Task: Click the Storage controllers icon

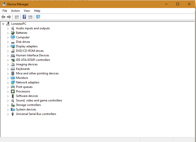Action: pos(13,105)
